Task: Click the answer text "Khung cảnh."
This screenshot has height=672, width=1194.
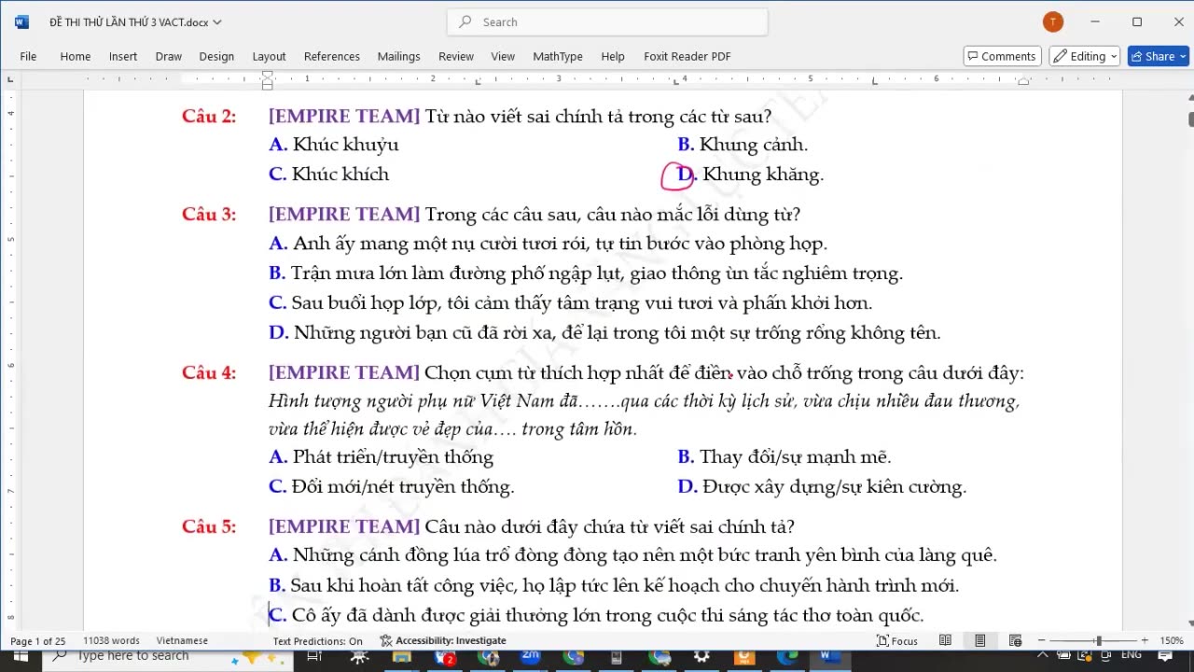Action: click(x=754, y=145)
